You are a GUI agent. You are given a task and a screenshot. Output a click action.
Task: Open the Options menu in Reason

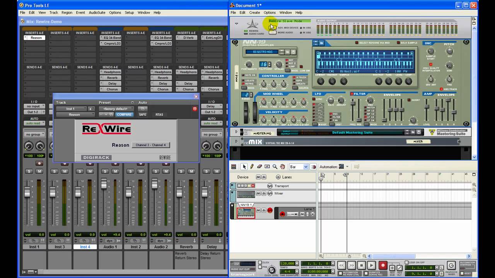pyautogui.click(x=270, y=13)
